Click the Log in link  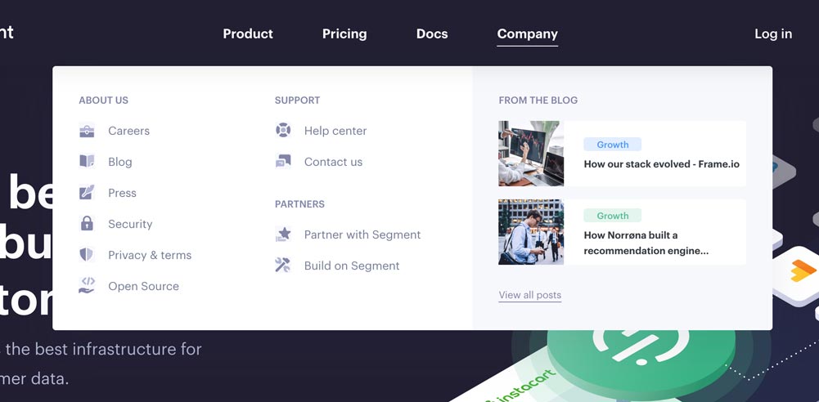pos(773,33)
